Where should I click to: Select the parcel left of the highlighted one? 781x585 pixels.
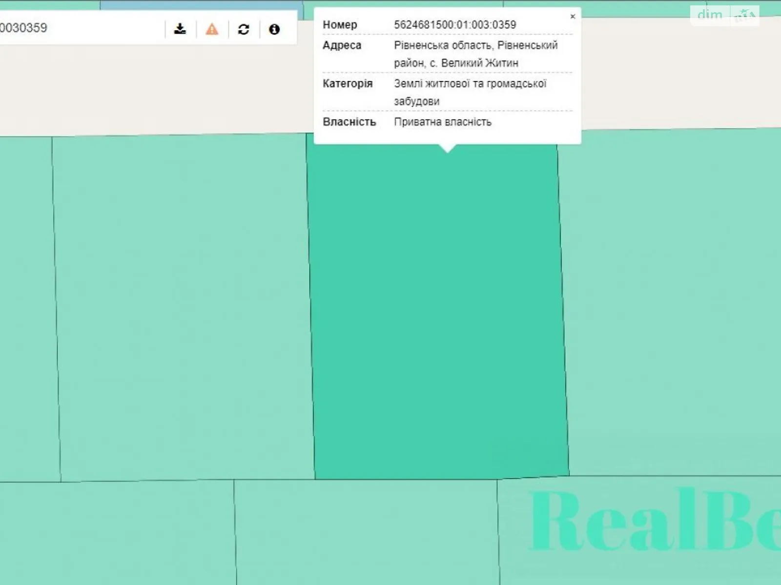[x=183, y=307]
